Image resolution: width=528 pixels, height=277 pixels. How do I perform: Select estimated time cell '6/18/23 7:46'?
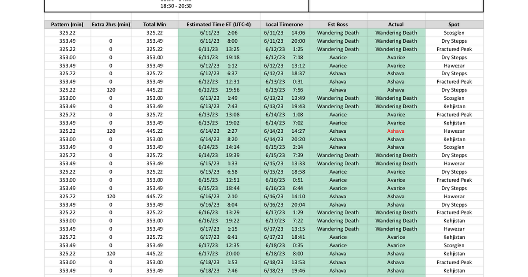click(x=219, y=270)
